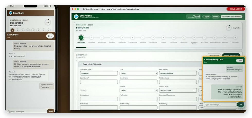
Task: Go to step 14 Recommendation circle
Action: click(x=214, y=38)
